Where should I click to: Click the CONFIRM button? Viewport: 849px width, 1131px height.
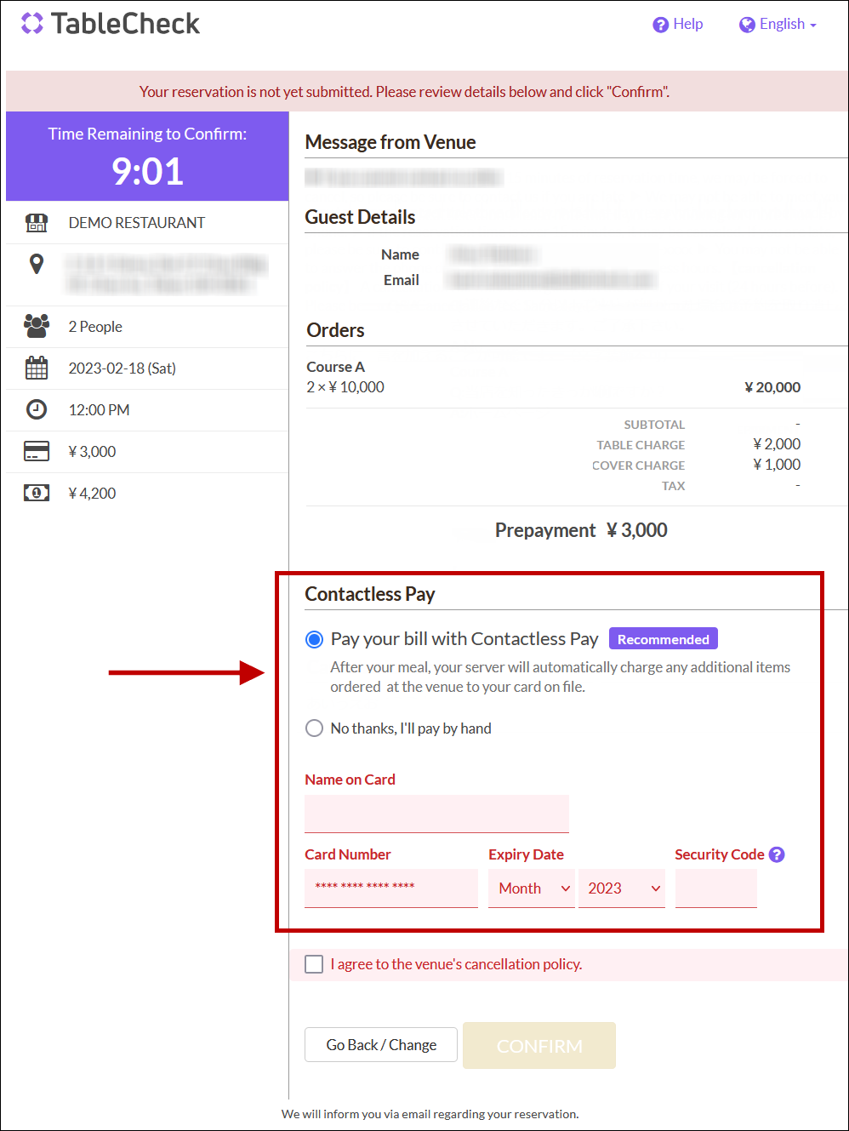(539, 1046)
